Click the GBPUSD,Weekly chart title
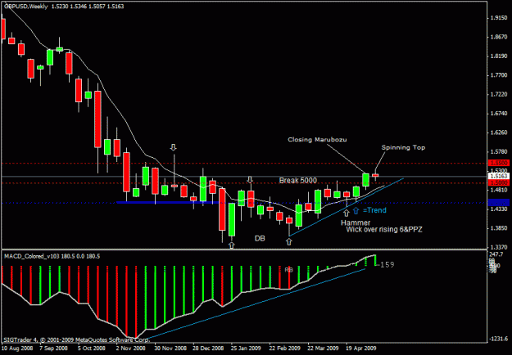 pos(25,7)
